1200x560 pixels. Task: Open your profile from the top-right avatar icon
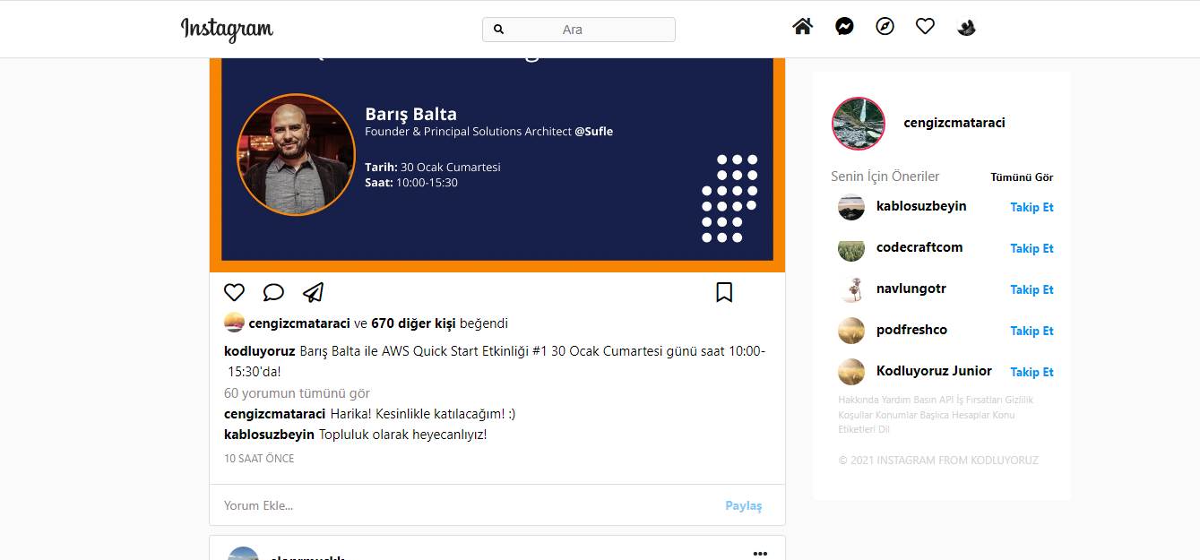pyautogui.click(x=966, y=28)
